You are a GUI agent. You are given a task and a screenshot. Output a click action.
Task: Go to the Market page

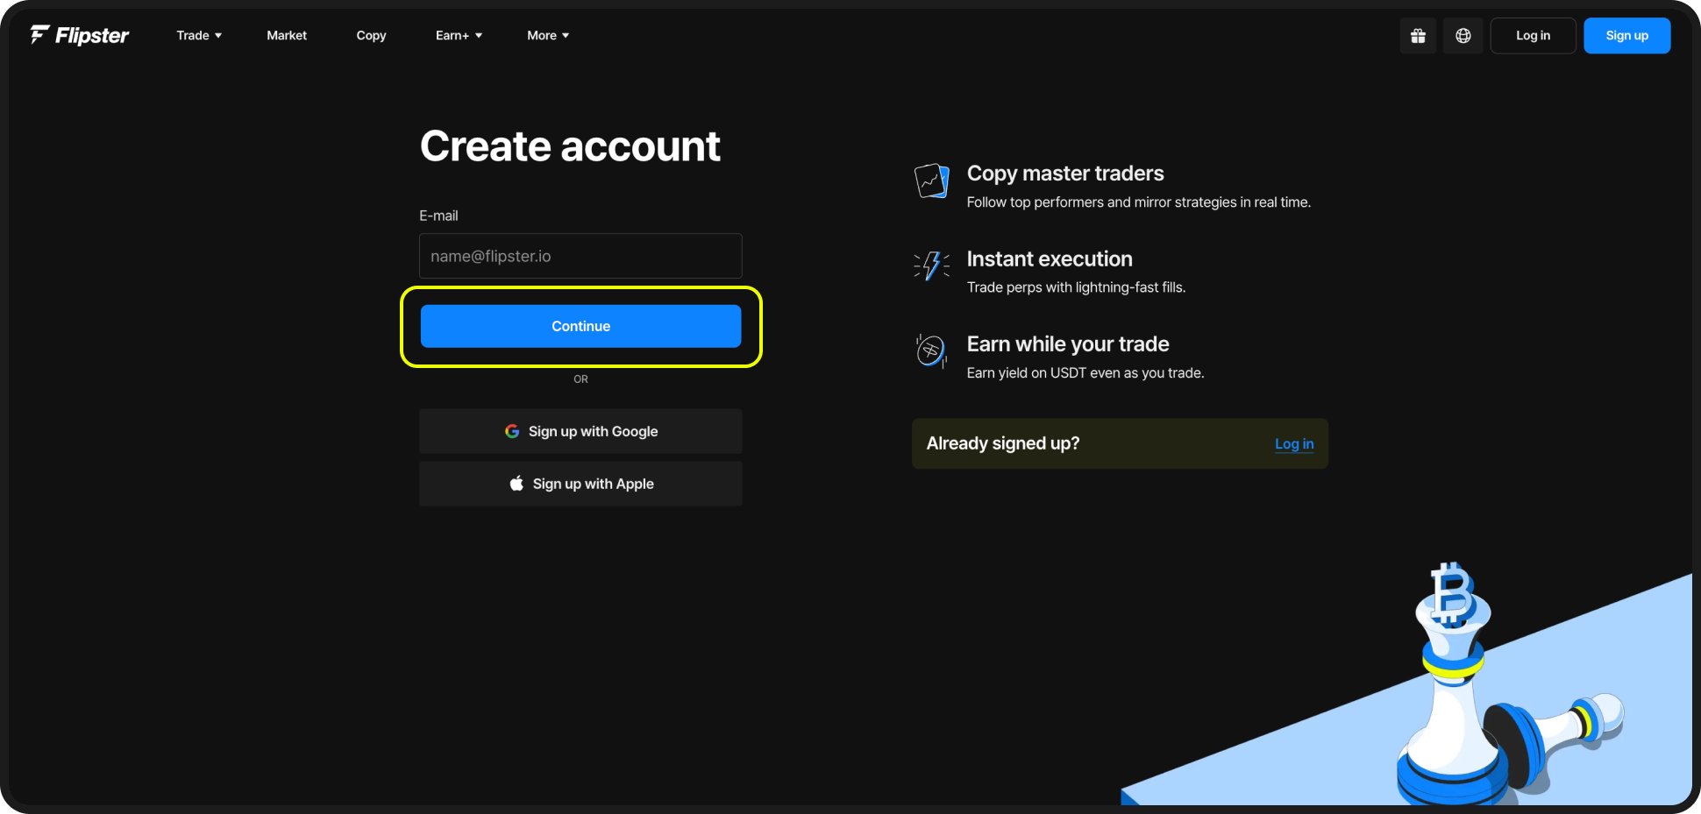tap(287, 36)
